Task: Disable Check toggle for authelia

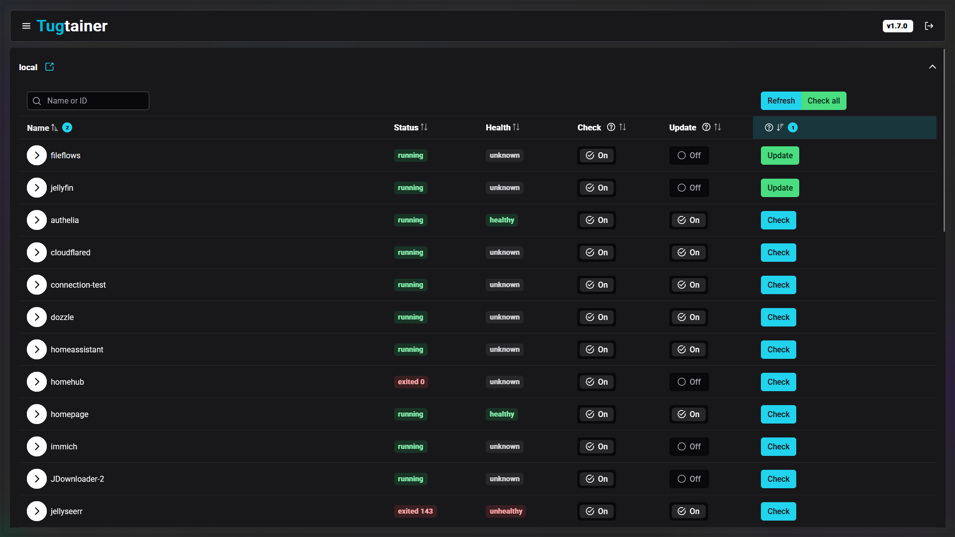Action: click(x=596, y=220)
